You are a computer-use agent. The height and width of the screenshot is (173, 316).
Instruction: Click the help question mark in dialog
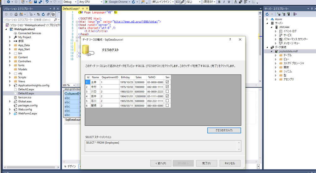(x=230, y=39)
